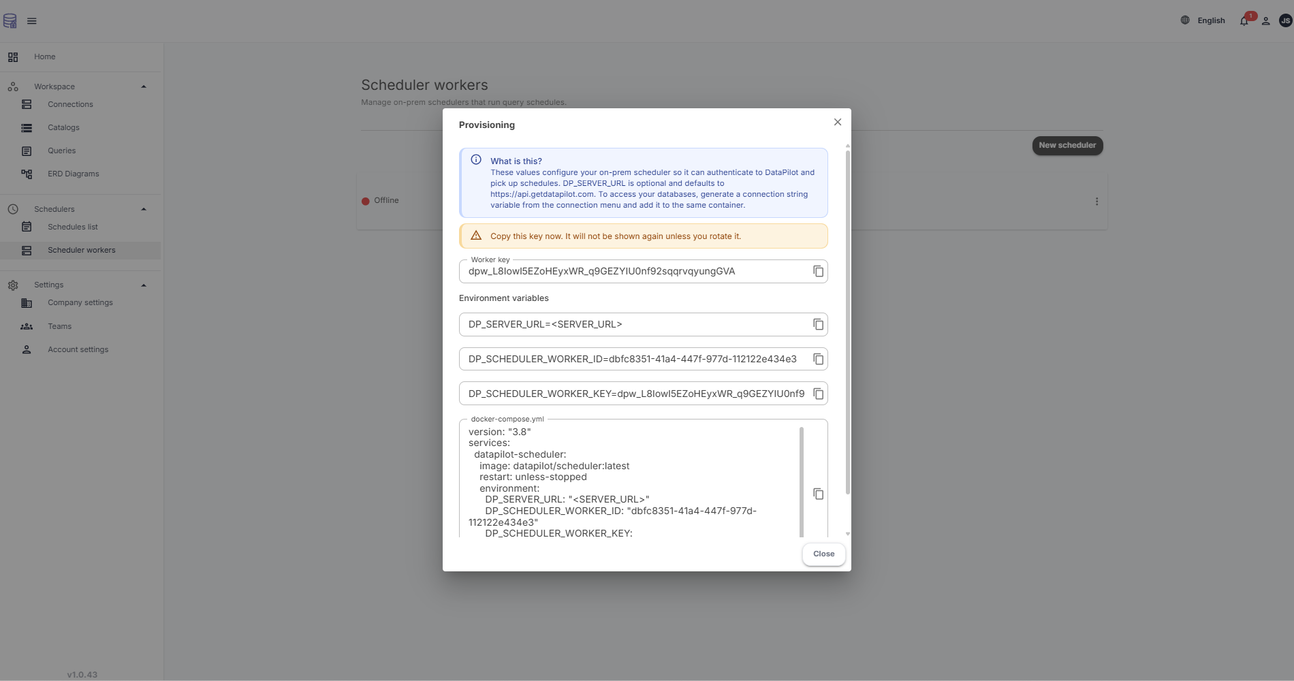
Task: Close the Provisioning dialog with Close button
Action: click(823, 554)
